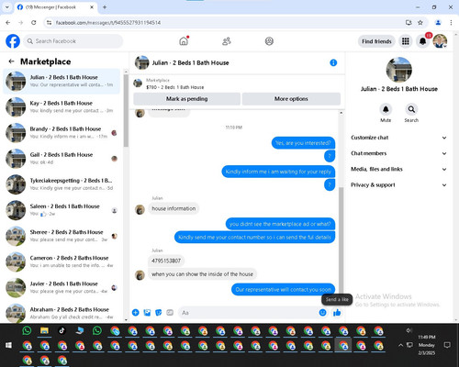Open Cameron - 2 Beds 2 Baths House chat

click(62, 261)
